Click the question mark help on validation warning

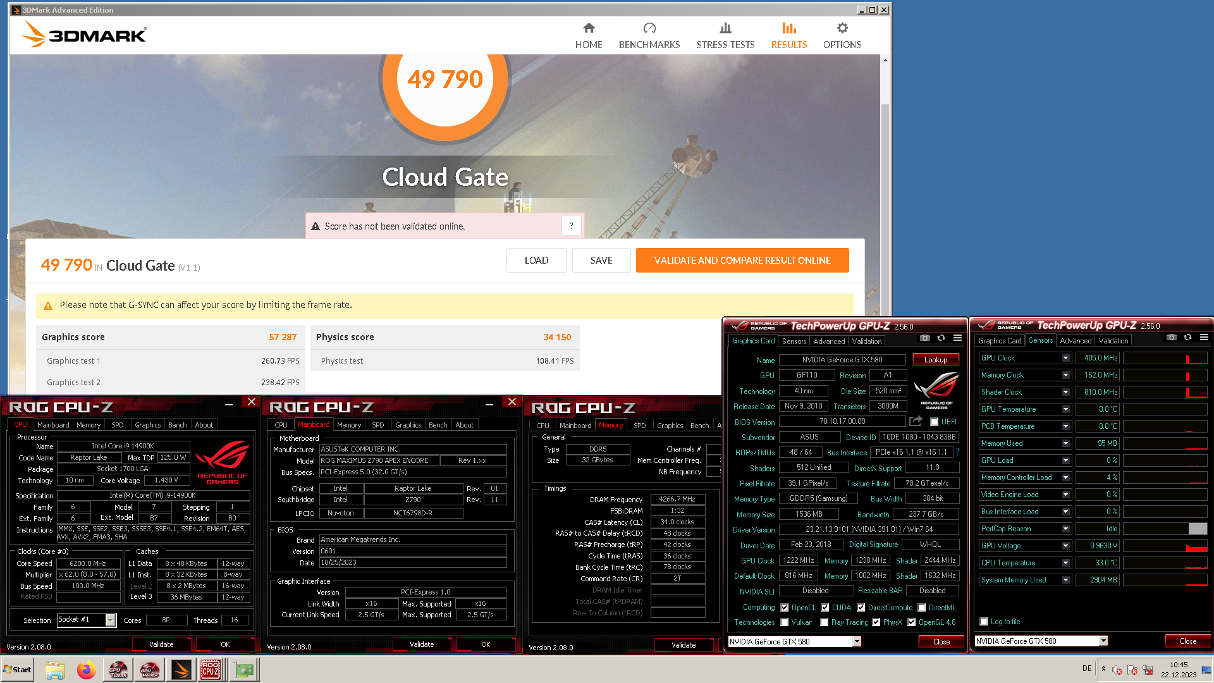572,226
